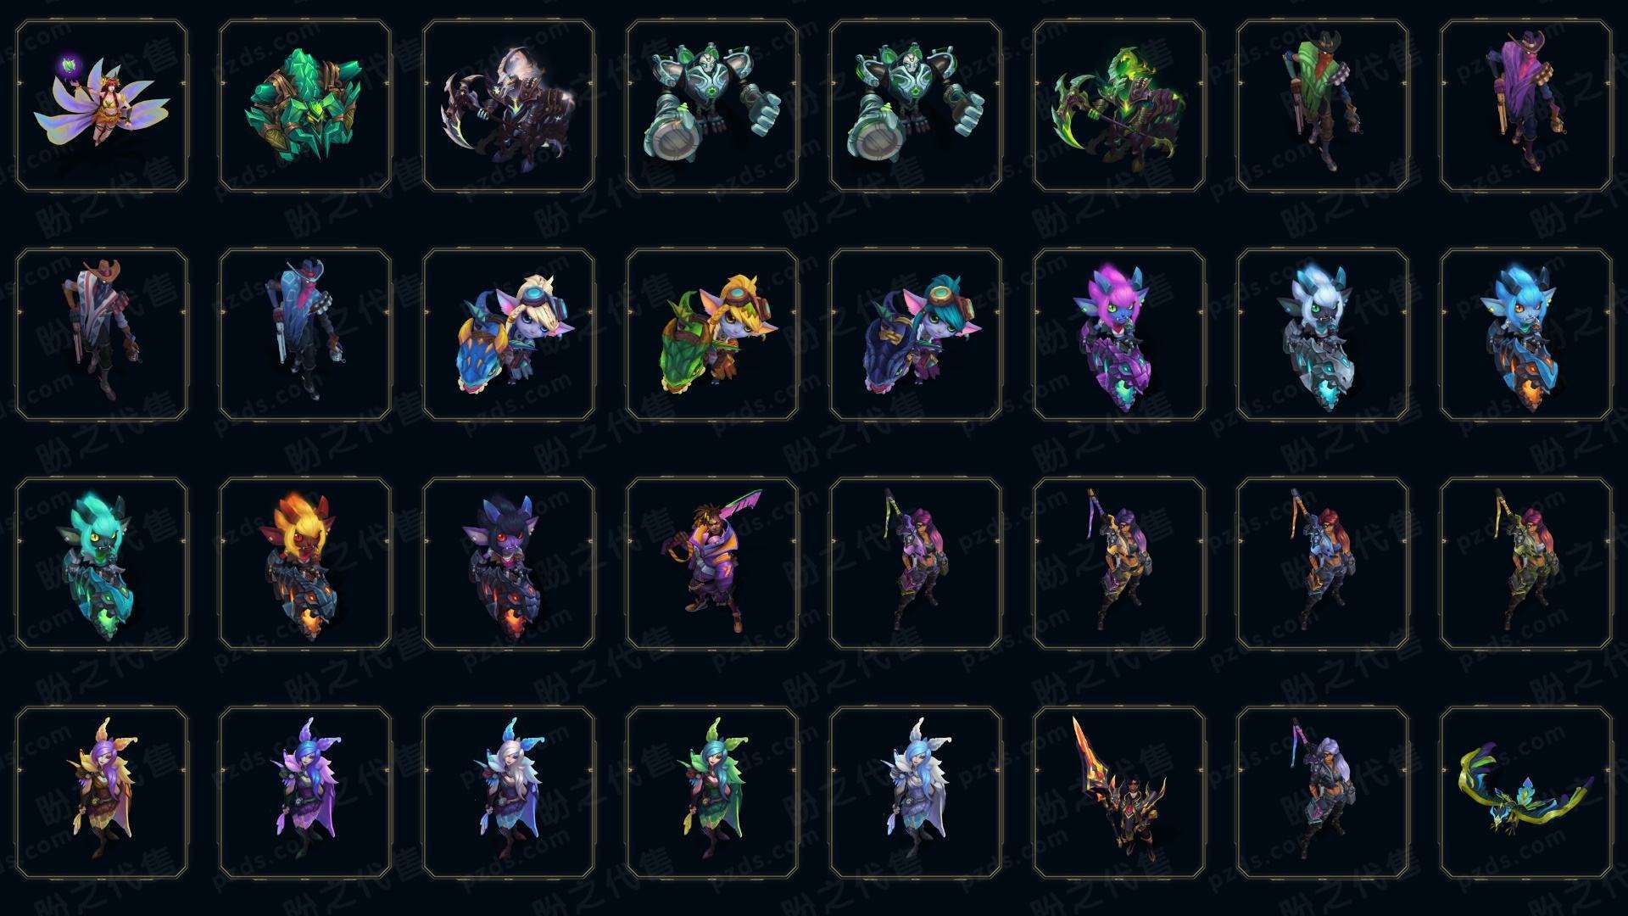
Task: Select the first silver robot golem skin
Action: [712, 106]
